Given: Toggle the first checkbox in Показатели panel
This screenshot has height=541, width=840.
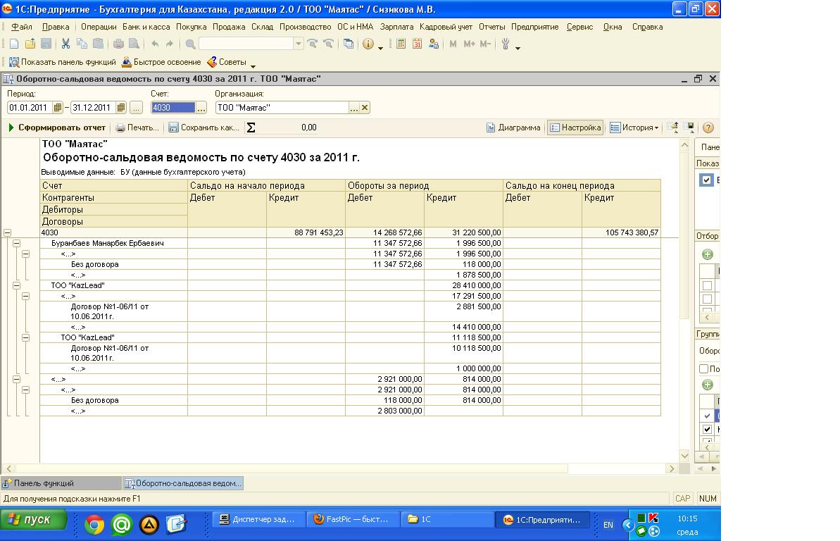Looking at the screenshot, I should (x=706, y=180).
